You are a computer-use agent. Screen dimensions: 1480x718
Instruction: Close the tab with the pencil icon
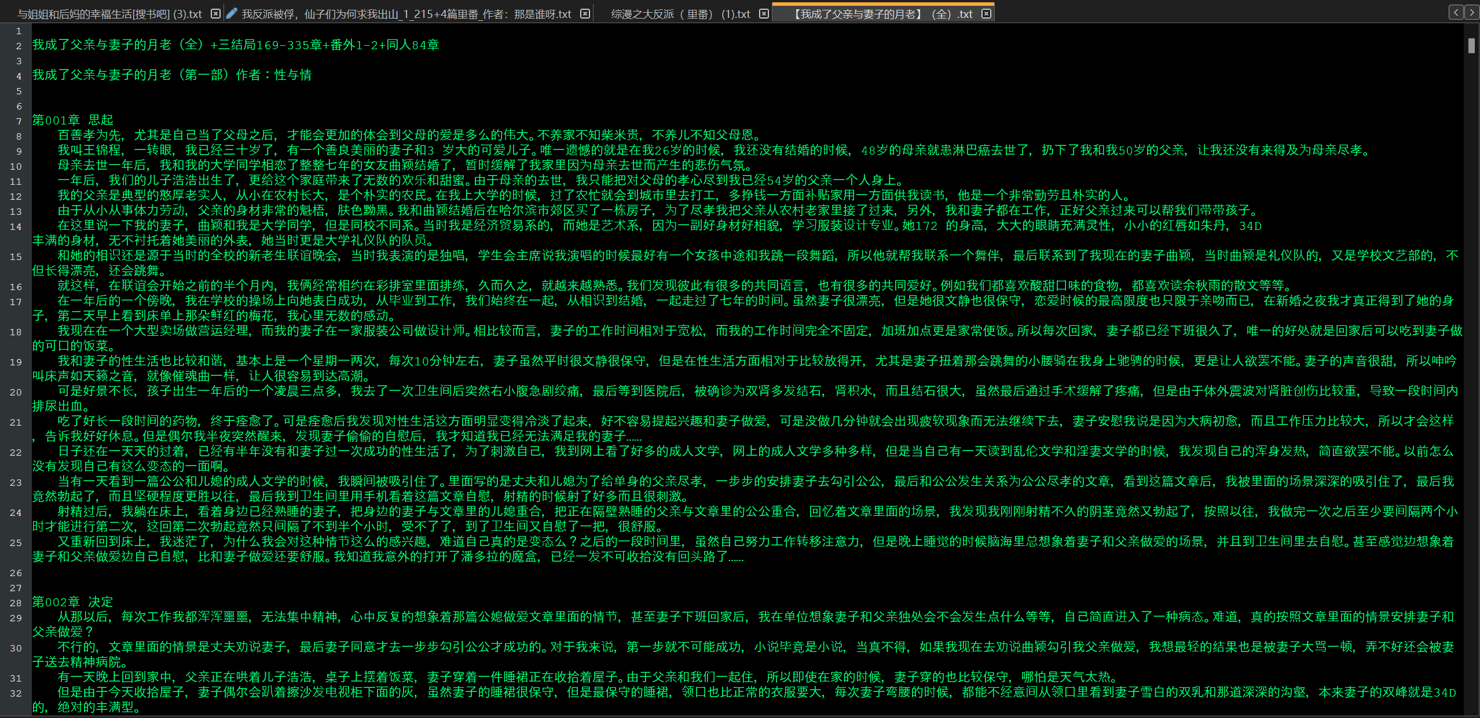point(585,14)
